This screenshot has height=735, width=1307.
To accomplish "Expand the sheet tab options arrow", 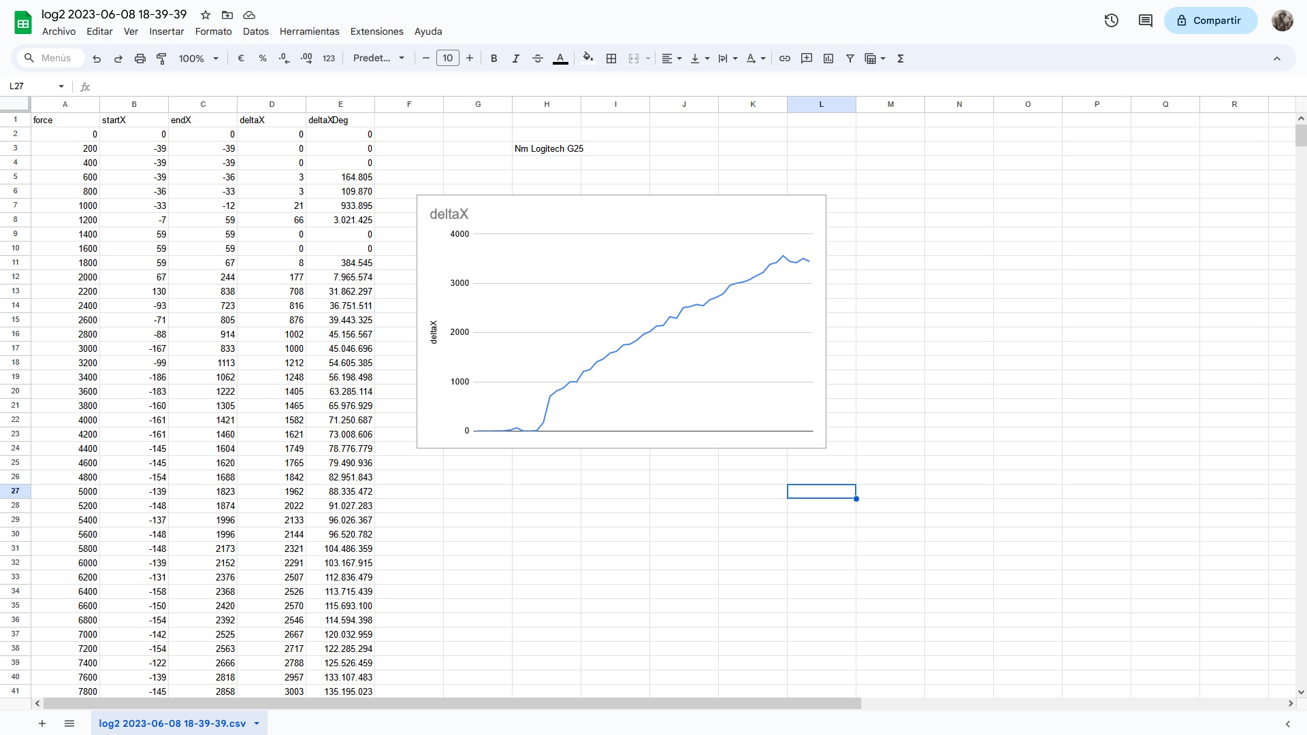I will tap(257, 723).
